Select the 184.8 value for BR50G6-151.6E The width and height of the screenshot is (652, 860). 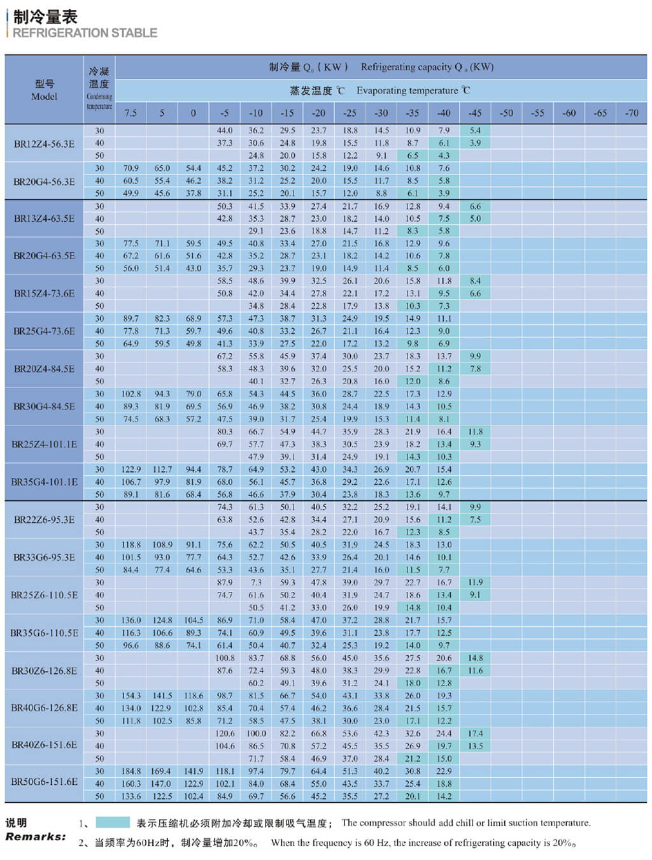click(131, 771)
